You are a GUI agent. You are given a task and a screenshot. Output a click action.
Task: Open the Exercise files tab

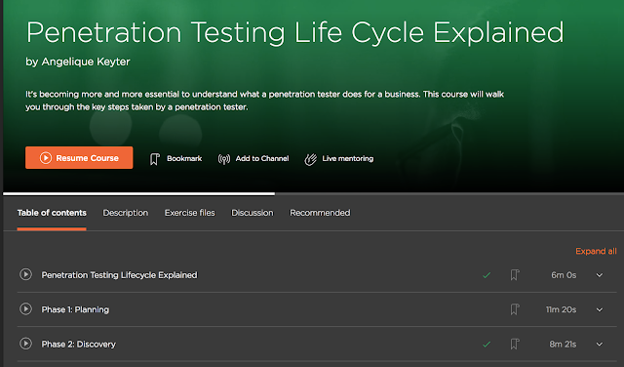[189, 213]
